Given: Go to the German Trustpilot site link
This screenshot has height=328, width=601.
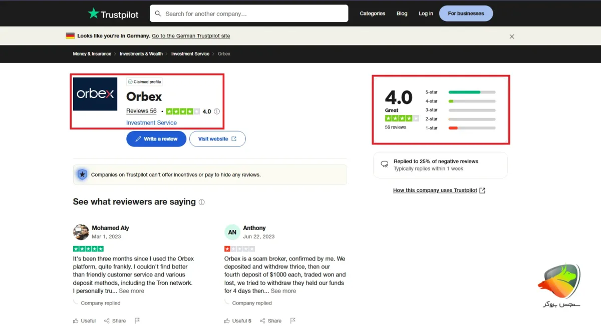Looking at the screenshot, I should [x=191, y=36].
